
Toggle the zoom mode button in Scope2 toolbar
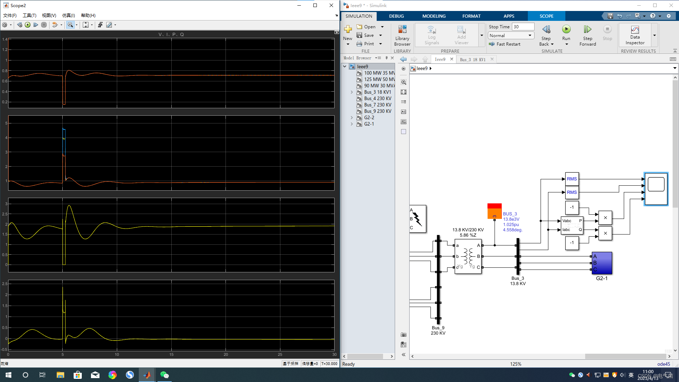pos(70,25)
